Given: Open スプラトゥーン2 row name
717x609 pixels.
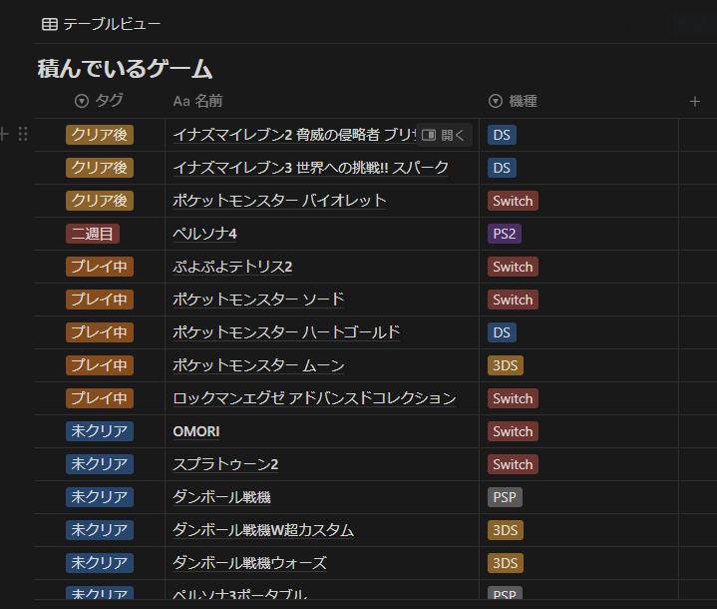Looking at the screenshot, I should (225, 464).
